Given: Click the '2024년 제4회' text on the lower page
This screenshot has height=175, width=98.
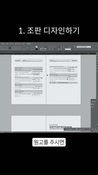Looking at the screenshot, I should [54, 125].
